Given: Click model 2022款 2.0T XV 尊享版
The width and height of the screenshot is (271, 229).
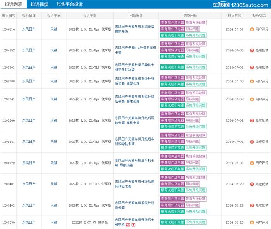Looking at the screenshot, I should [90, 222].
